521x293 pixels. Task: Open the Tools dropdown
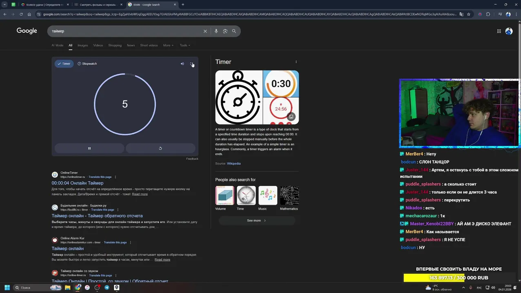[185, 45]
